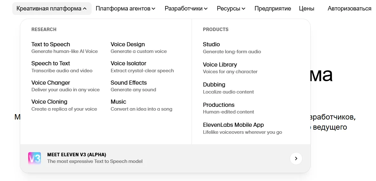Viewport: 376px width, 181px height.
Task: Click 'Convert an idea into a song' text
Action: point(141,109)
